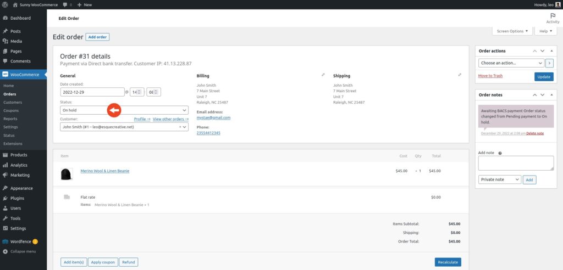Open Merino Wool & Linen Beanie link
This screenshot has width=563, height=270.
tap(105, 171)
